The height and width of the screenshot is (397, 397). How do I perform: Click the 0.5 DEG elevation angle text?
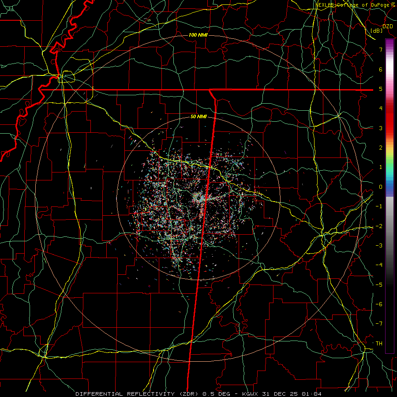click(217, 394)
